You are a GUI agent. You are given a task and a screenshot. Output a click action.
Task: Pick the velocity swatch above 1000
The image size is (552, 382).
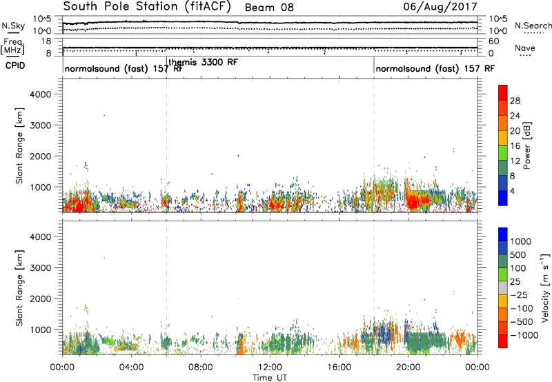pos(503,234)
